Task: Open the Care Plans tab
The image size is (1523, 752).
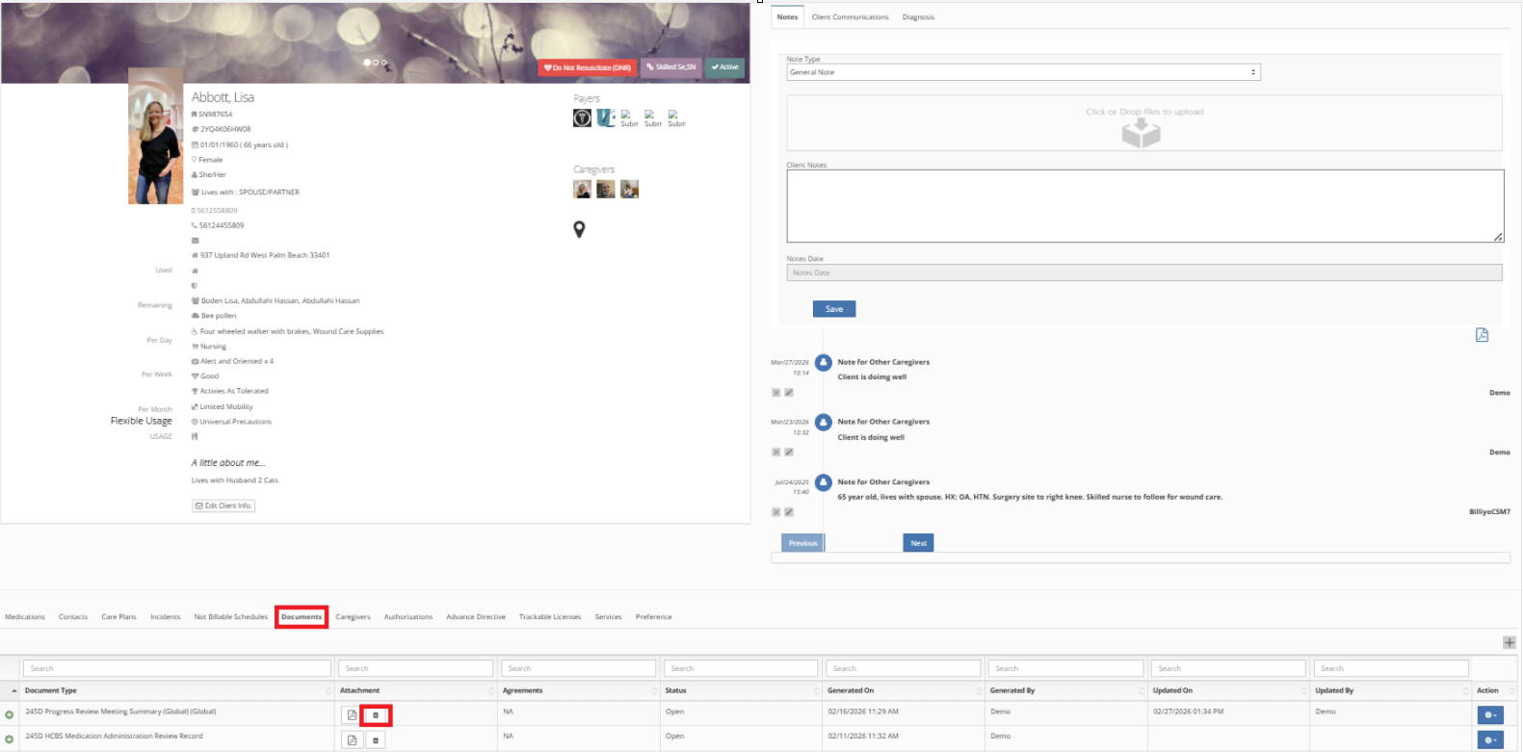Action: pos(118,617)
